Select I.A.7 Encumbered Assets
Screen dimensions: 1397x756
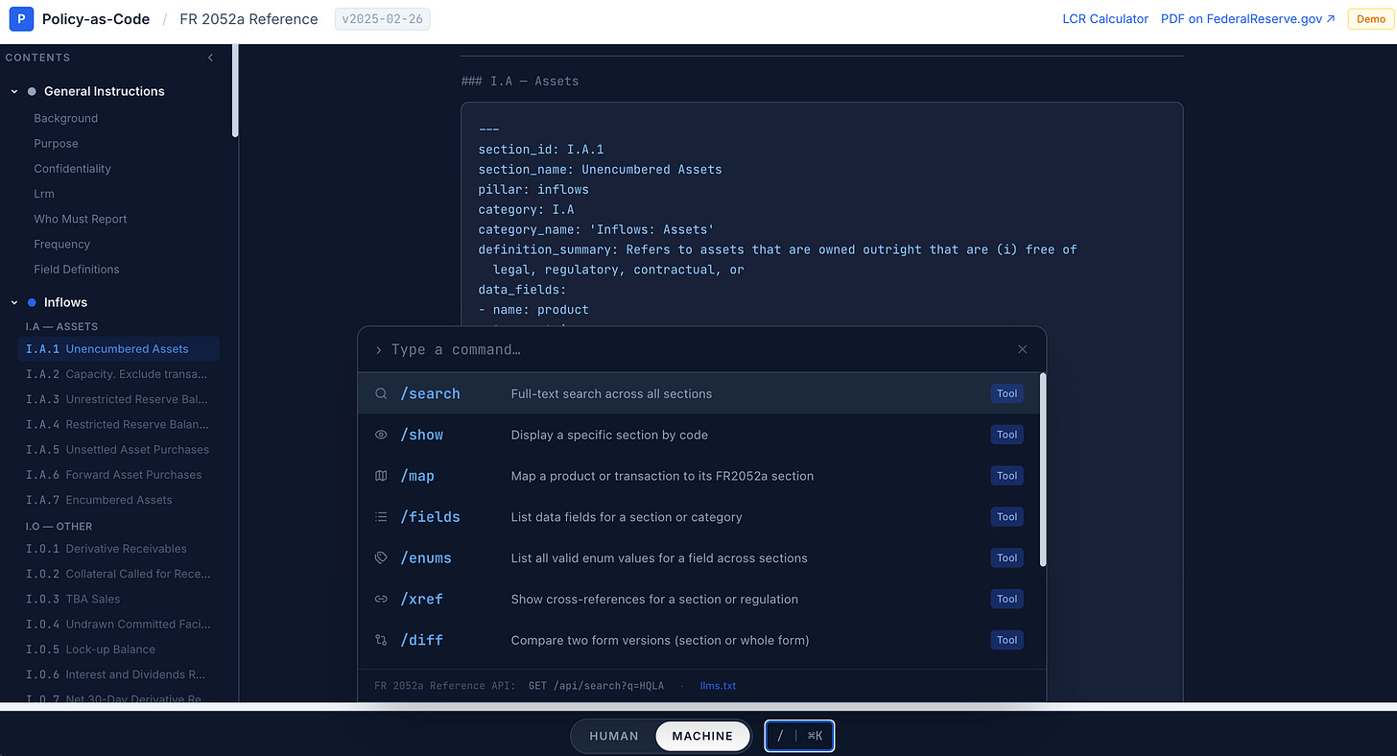tap(119, 500)
